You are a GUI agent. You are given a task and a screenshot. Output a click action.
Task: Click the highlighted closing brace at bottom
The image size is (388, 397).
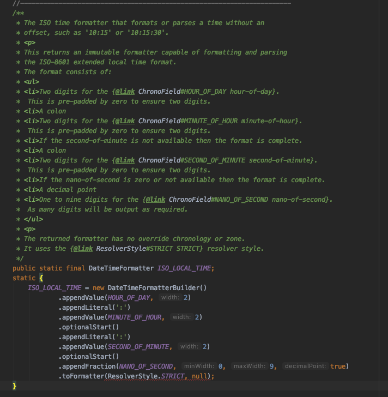[x=15, y=386]
